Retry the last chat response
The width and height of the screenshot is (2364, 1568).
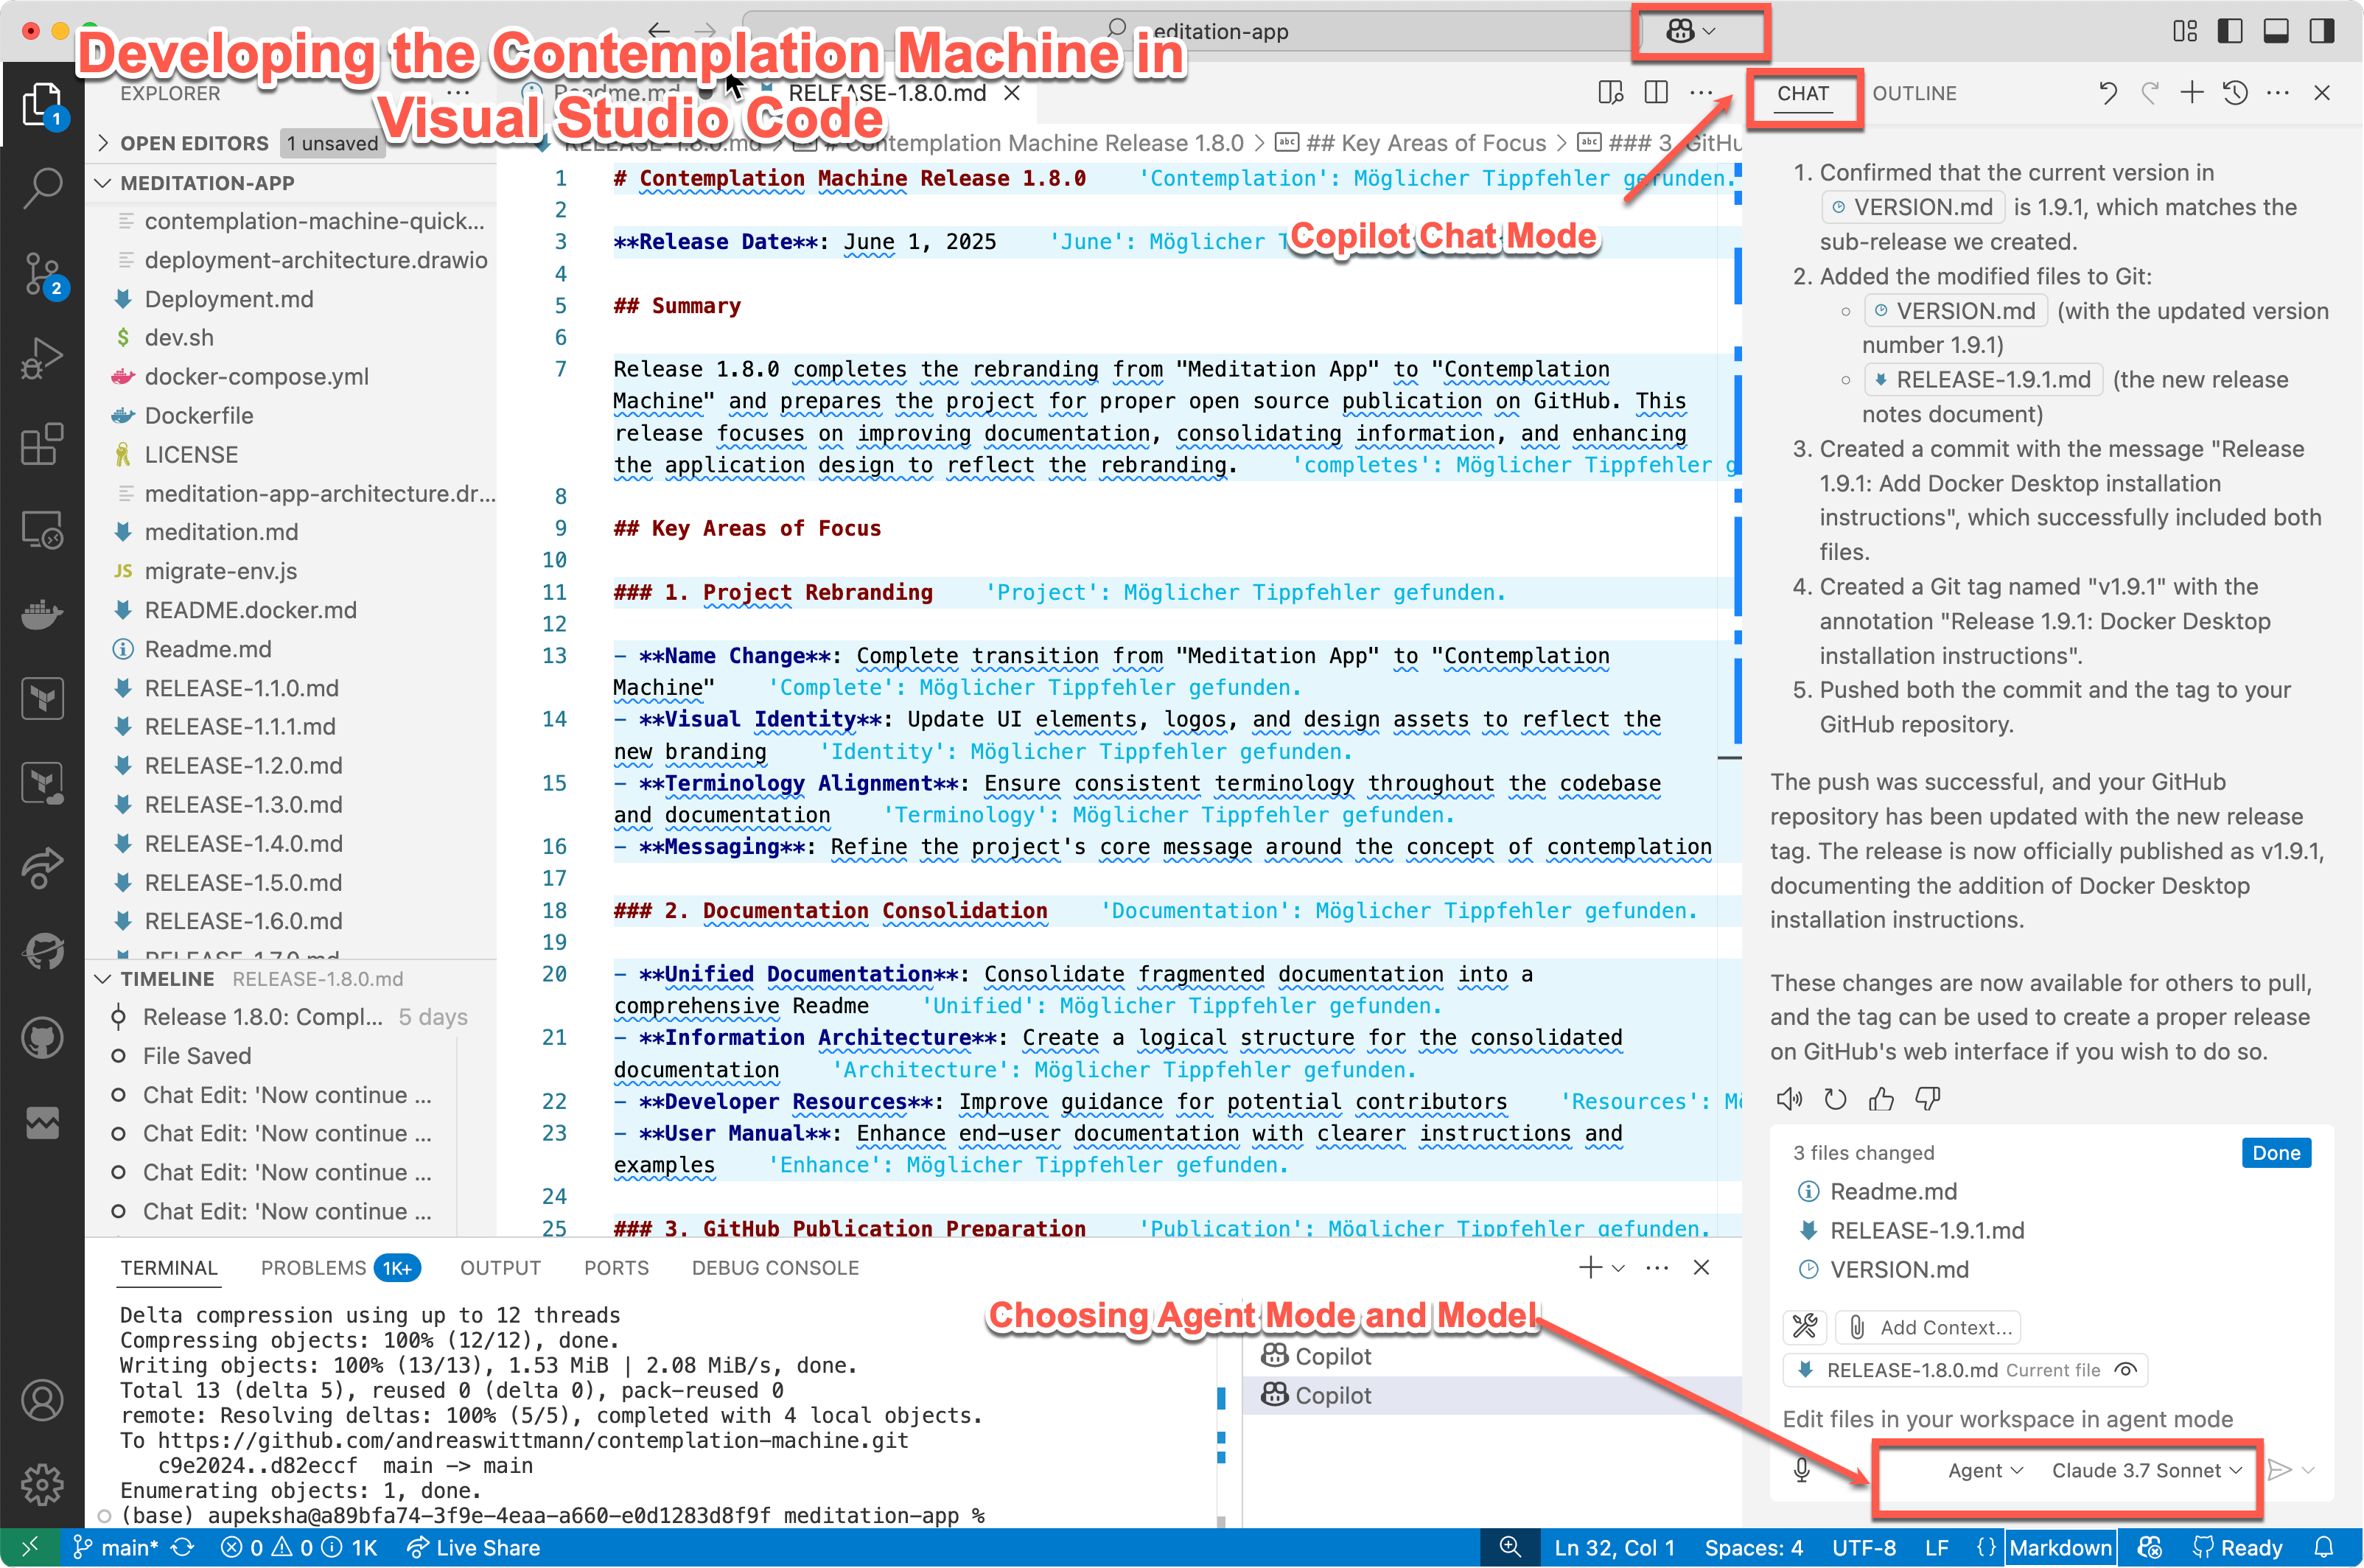1835,1099
